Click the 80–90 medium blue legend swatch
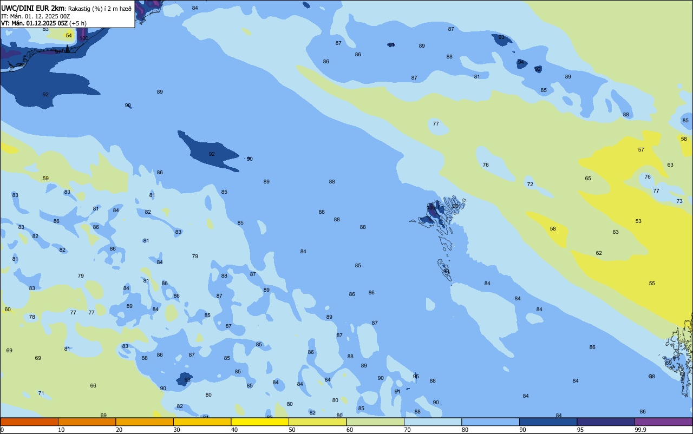Image resolution: width=693 pixels, height=434 pixels. point(491,422)
